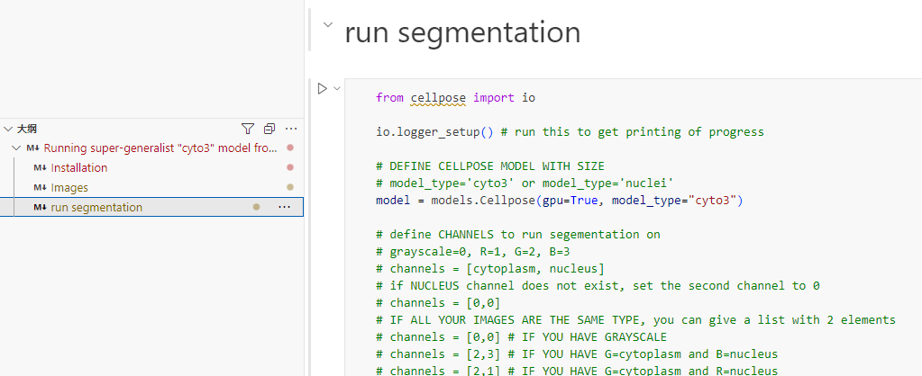Viewport: 922px width, 376px height.
Task: Click markdown icon beside Images
Action: click(40, 188)
